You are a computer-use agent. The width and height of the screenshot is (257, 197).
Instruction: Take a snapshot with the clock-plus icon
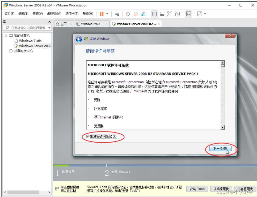coord(128,14)
